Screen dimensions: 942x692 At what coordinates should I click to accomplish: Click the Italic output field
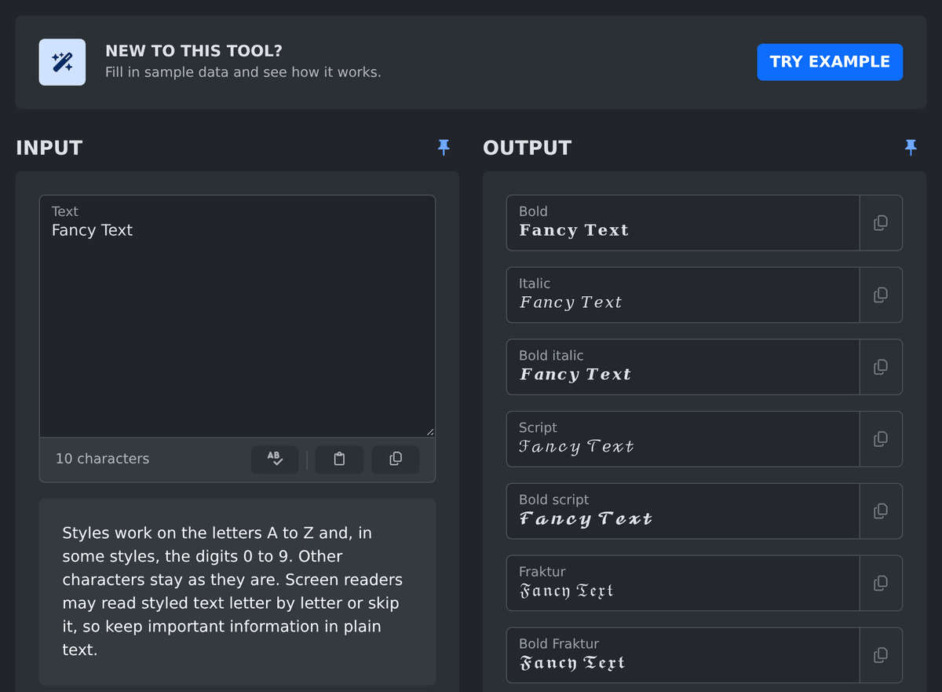click(x=683, y=295)
